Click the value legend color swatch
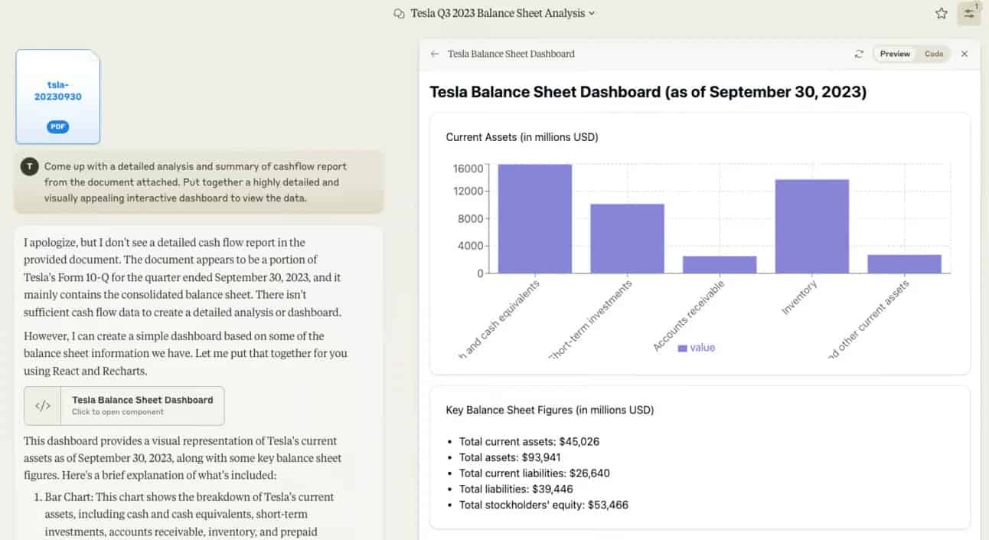Viewport: 989px width, 540px height. tap(683, 348)
